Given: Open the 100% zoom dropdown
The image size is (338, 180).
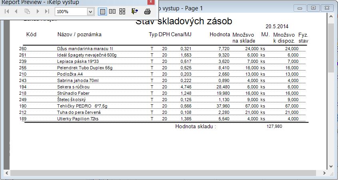Looking at the screenshot, I should (x=91, y=12).
